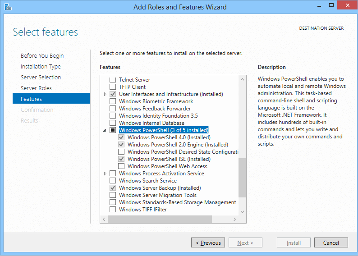
Task: Select Windows Server Backup (Installed) label
Action: pos(160,188)
